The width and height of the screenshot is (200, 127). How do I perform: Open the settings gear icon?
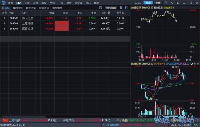point(178,3)
